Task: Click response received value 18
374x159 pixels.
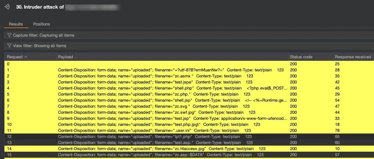Action: 337,124
